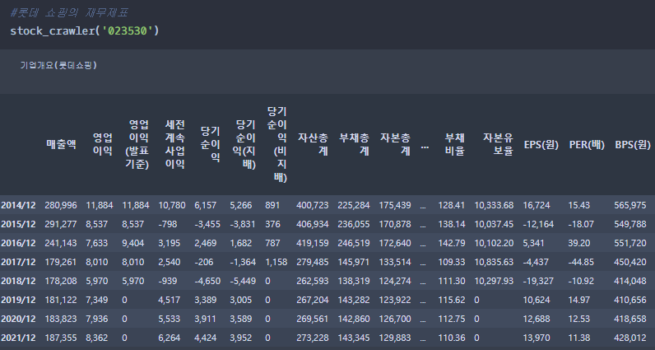The width and height of the screenshot is (655, 350).
Task: Click the 자산총계 column header
Action: [313, 145]
